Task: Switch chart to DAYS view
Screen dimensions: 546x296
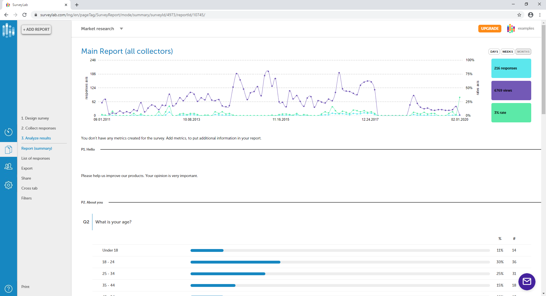Action: click(x=494, y=52)
